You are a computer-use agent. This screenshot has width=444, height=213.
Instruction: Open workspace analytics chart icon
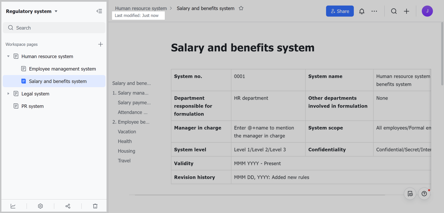pyautogui.click(x=13, y=206)
